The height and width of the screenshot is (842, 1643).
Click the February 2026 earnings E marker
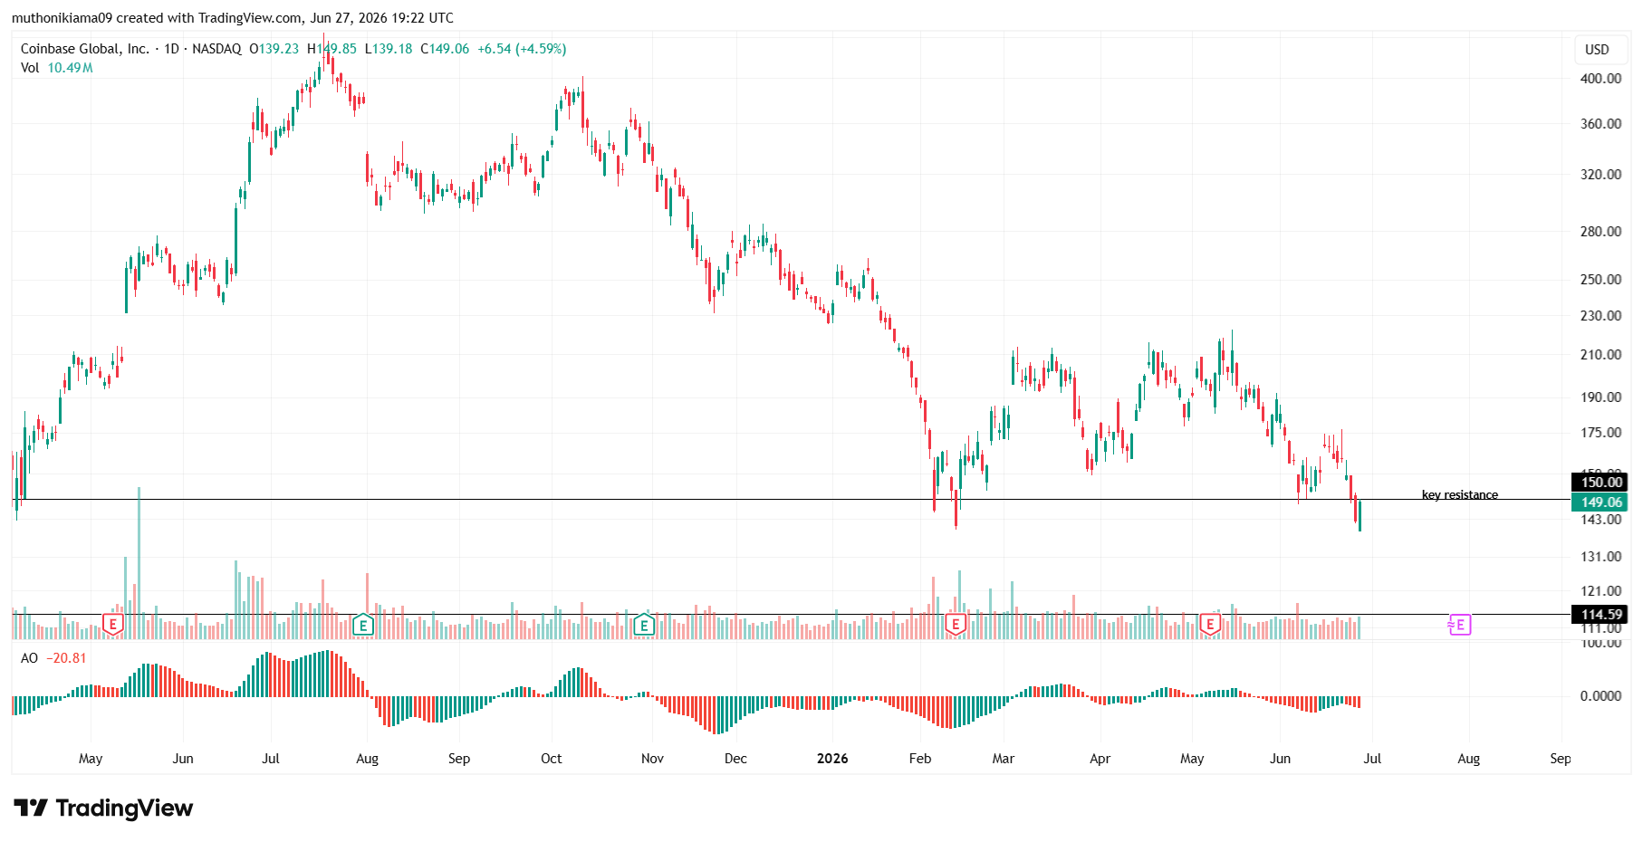[956, 624]
